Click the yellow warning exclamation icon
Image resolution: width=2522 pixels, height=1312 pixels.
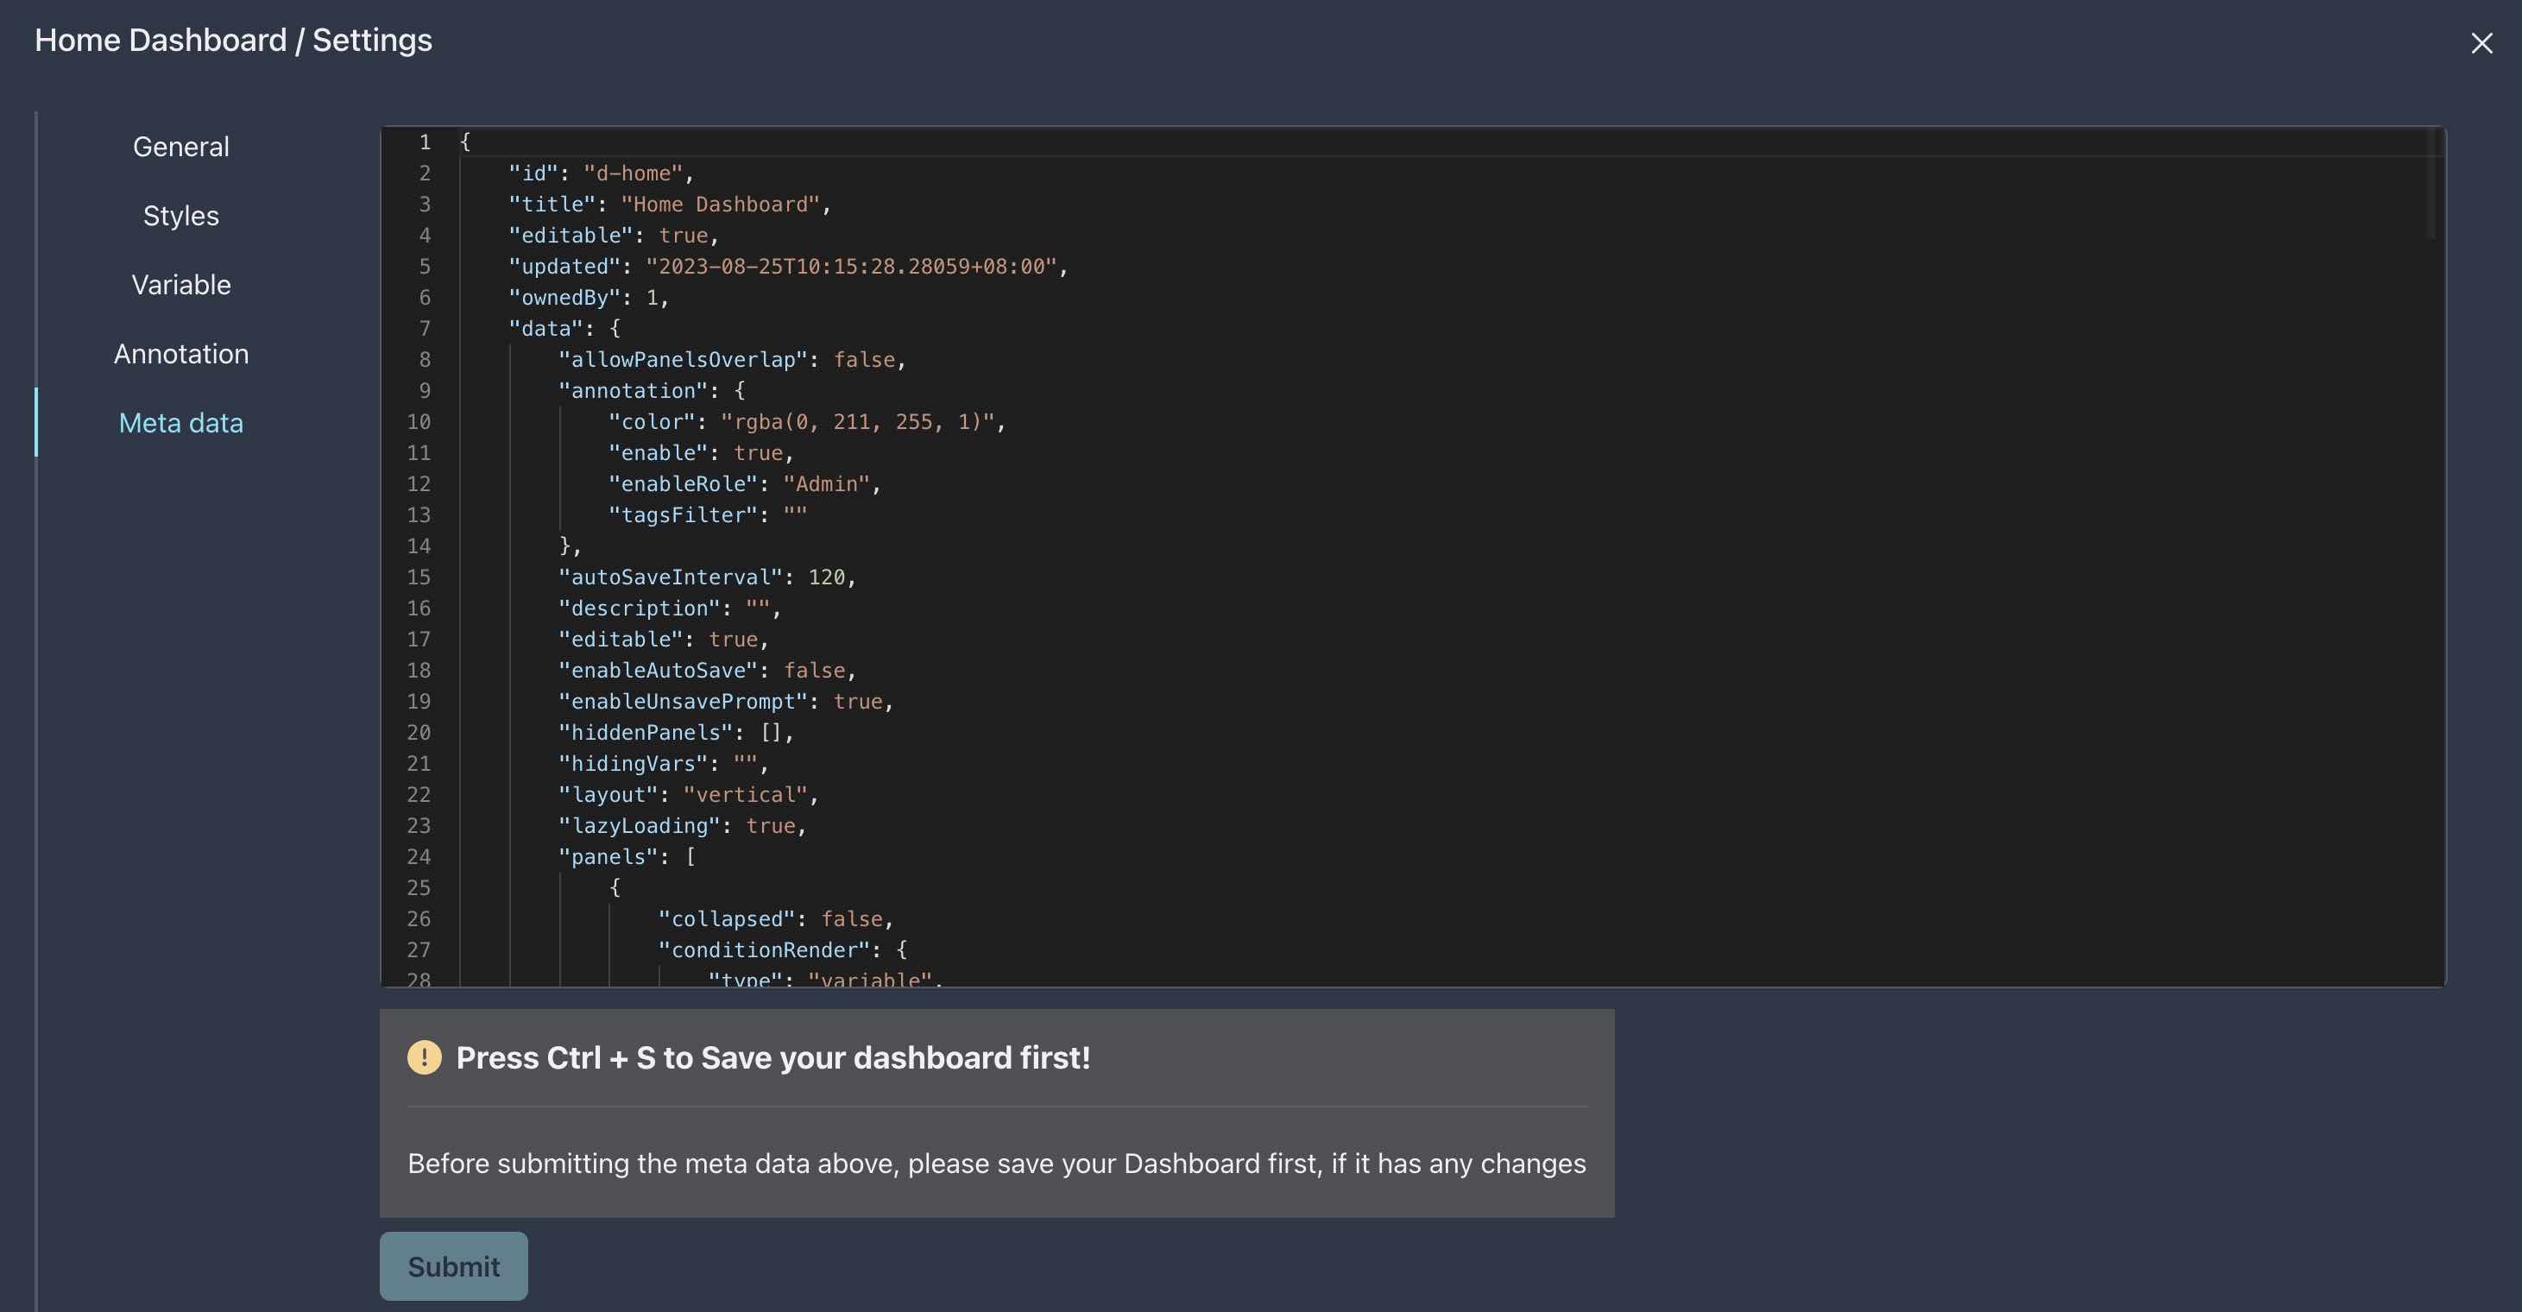pyautogui.click(x=424, y=1057)
